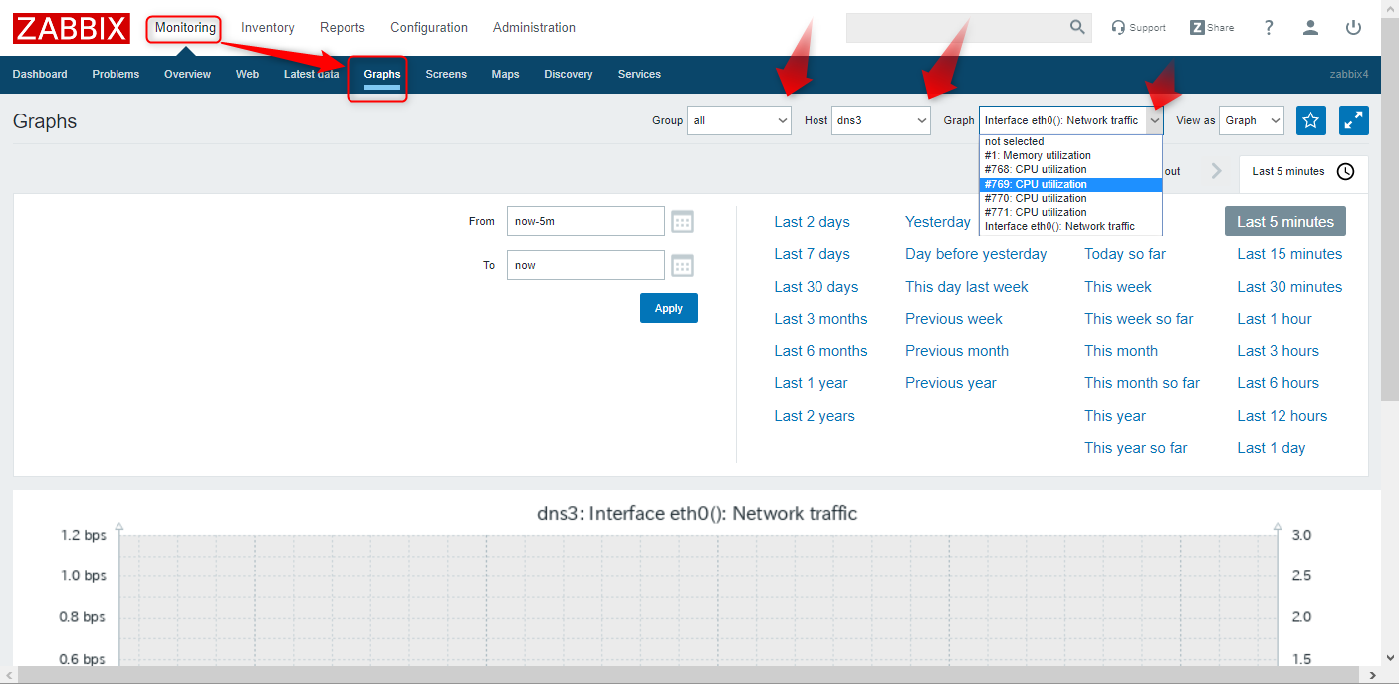Click the search magnifier icon

pyautogui.click(x=1077, y=28)
